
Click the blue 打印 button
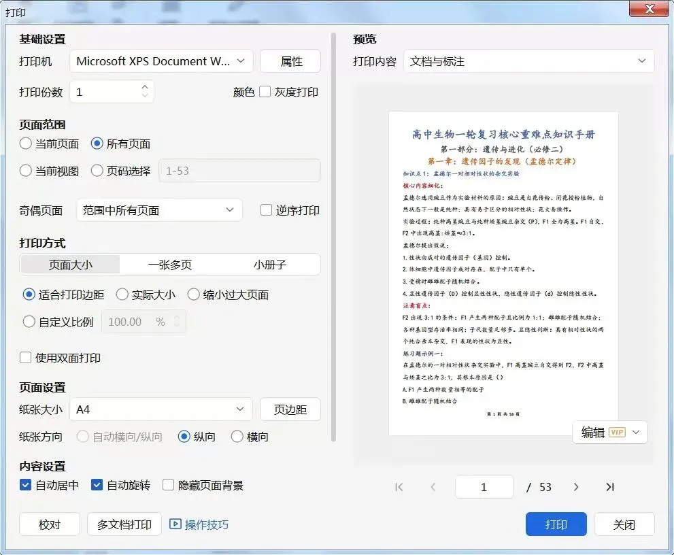coord(556,524)
